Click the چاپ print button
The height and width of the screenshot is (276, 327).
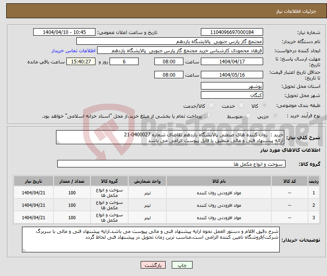click(x=182, y=265)
